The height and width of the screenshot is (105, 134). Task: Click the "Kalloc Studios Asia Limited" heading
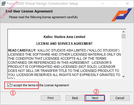(64, 37)
